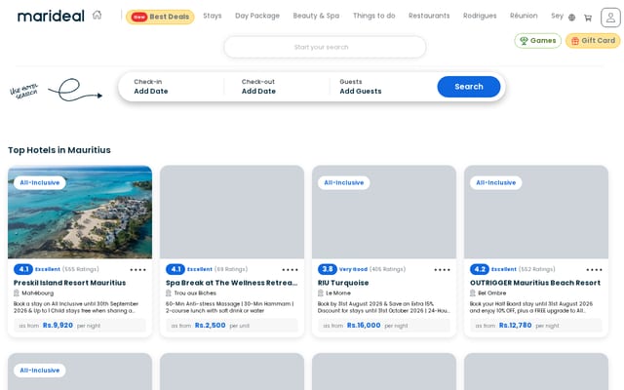Viewport: 624px width, 390px height.
Task: Open the home icon next to logo
Action: click(97, 16)
